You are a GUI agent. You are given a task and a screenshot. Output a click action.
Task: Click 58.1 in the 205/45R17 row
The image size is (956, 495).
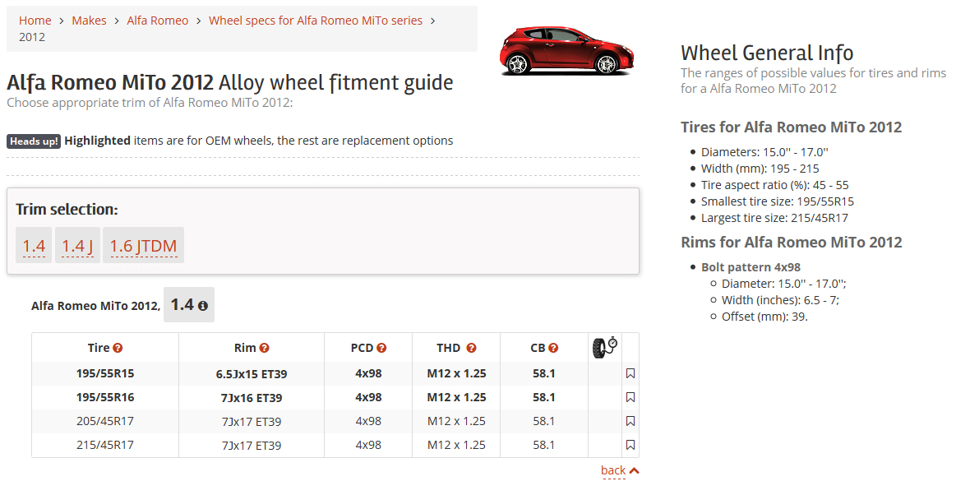(x=544, y=421)
